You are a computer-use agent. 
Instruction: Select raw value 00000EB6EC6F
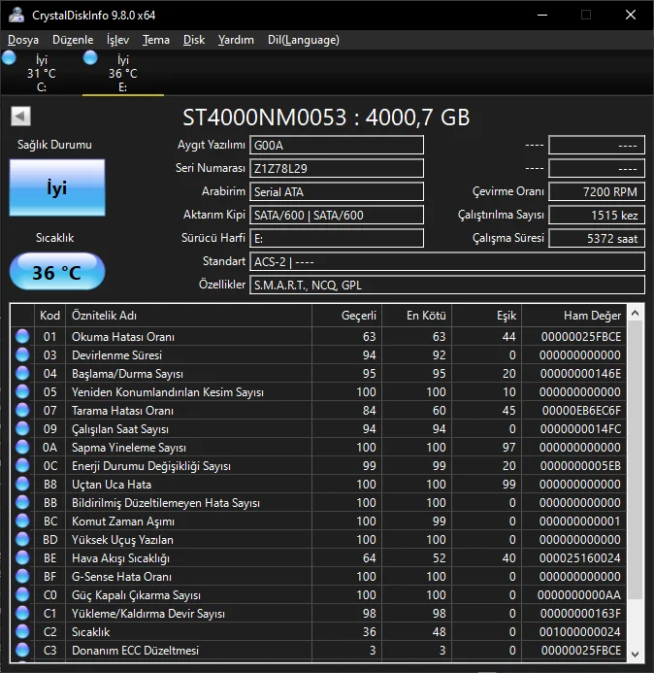pos(581,411)
